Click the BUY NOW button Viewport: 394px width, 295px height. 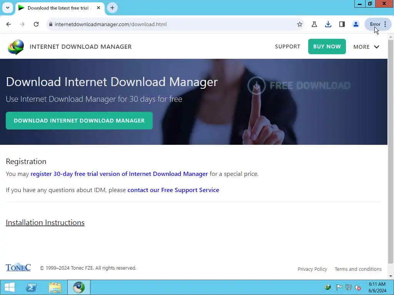(x=327, y=46)
